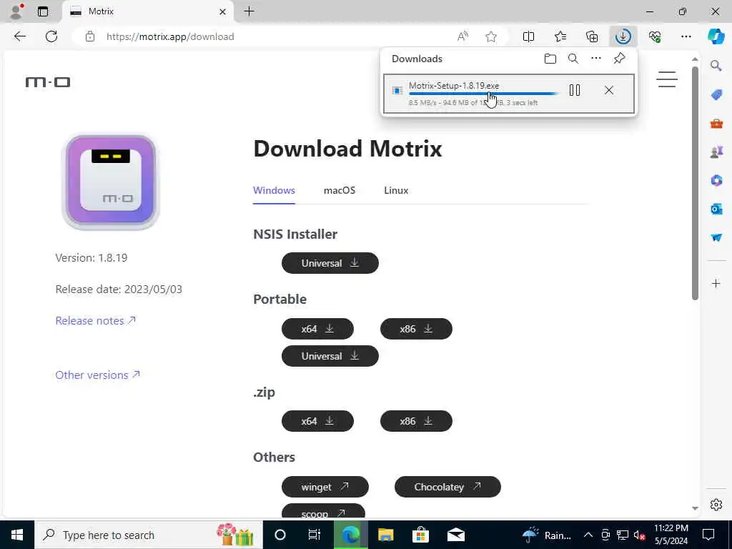Go back to previous page

point(19,36)
